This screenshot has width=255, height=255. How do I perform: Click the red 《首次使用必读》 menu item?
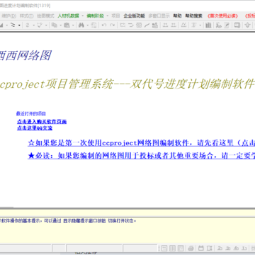click(x=222, y=16)
